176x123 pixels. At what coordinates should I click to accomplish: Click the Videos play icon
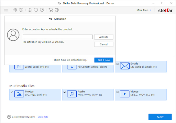point(125,94)
